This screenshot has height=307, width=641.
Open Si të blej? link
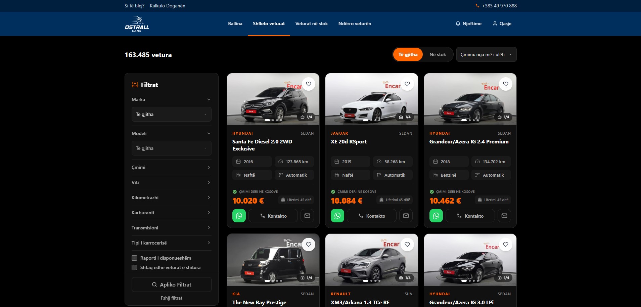(x=134, y=6)
